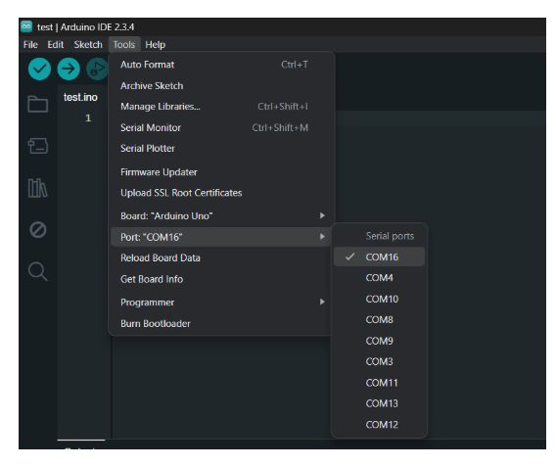Launch Serial Plotter from menu
The image size is (556, 467).
pos(221,148)
